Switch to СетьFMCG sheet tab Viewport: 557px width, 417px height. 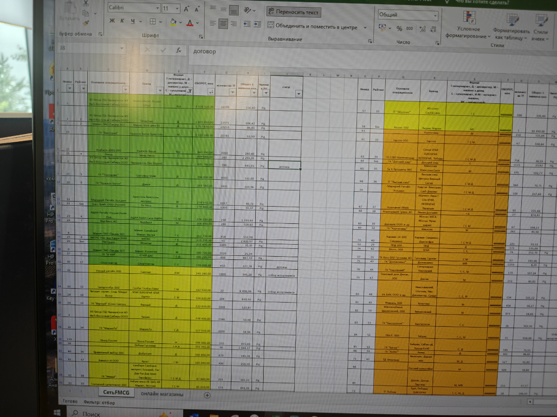click(116, 393)
